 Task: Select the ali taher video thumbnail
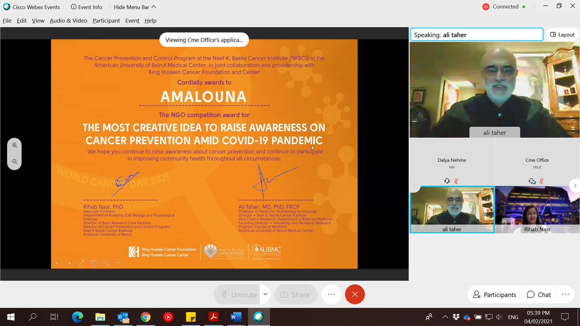(x=452, y=210)
